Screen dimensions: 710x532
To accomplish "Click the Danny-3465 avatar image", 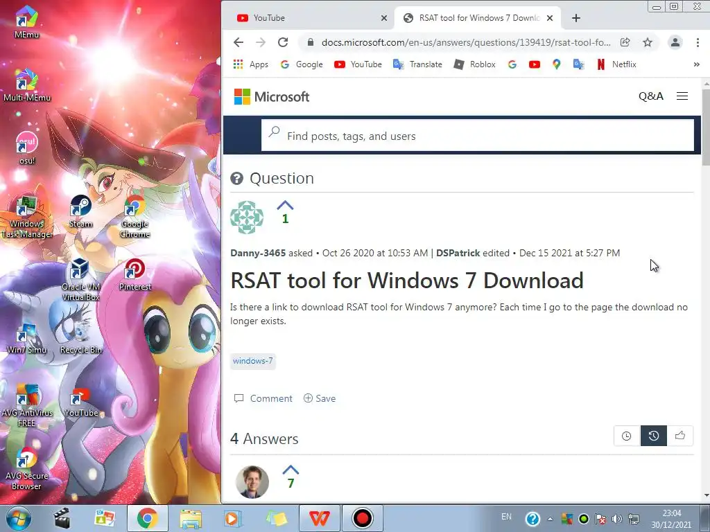I will tap(247, 217).
